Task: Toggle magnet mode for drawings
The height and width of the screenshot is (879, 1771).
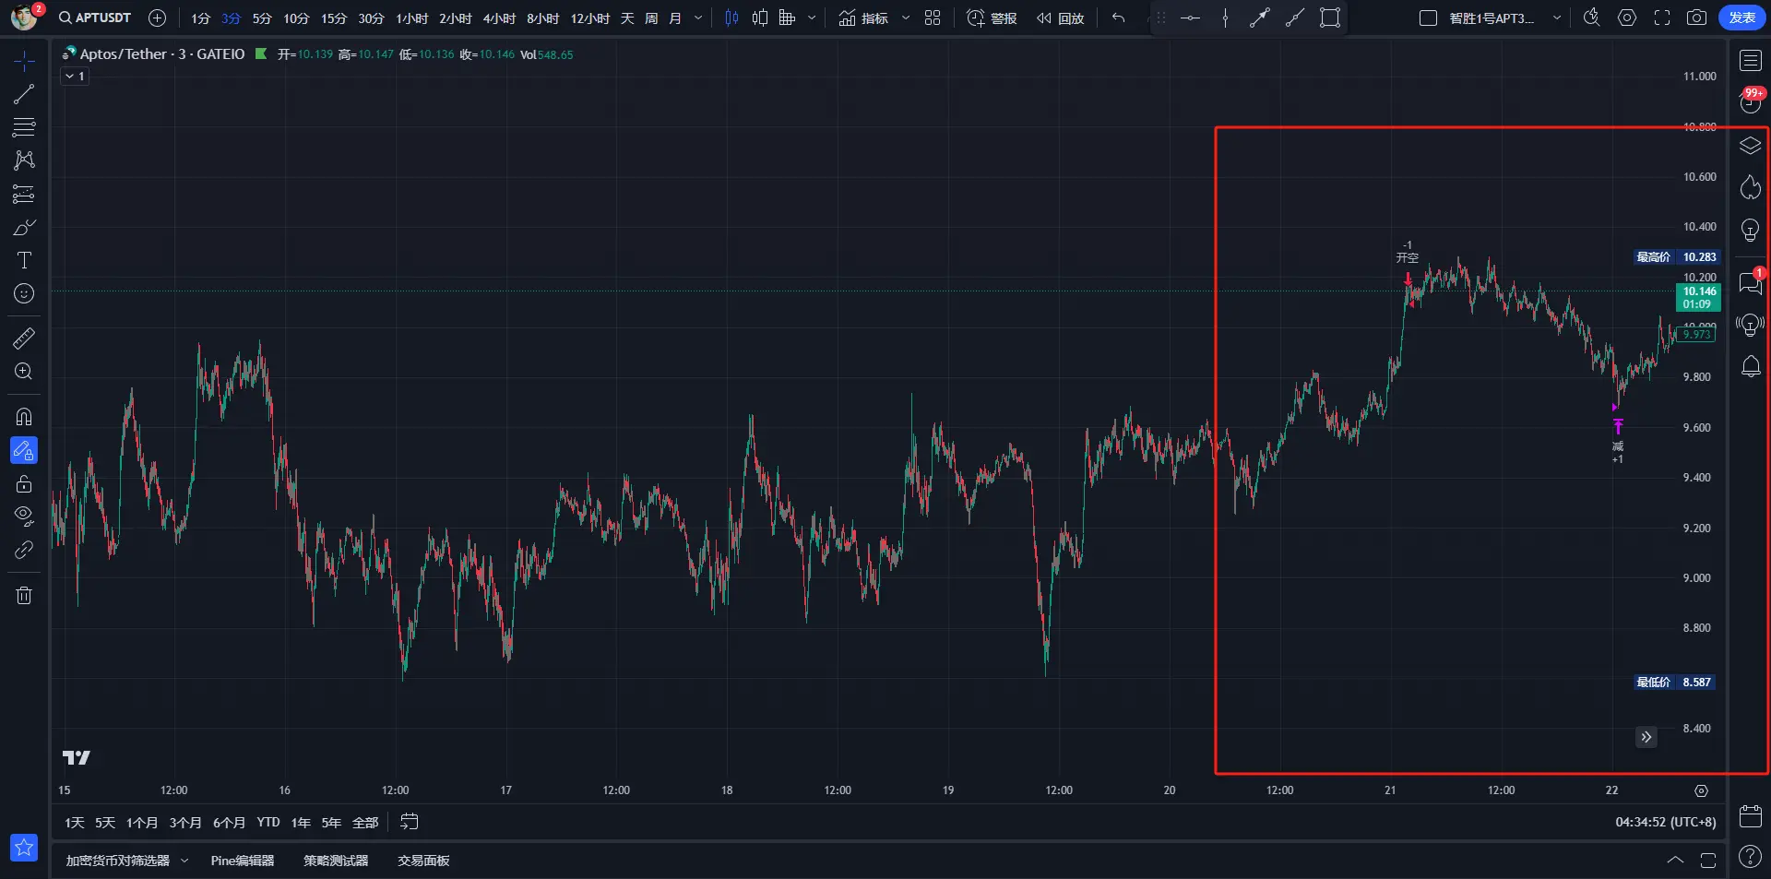Action: (x=24, y=417)
